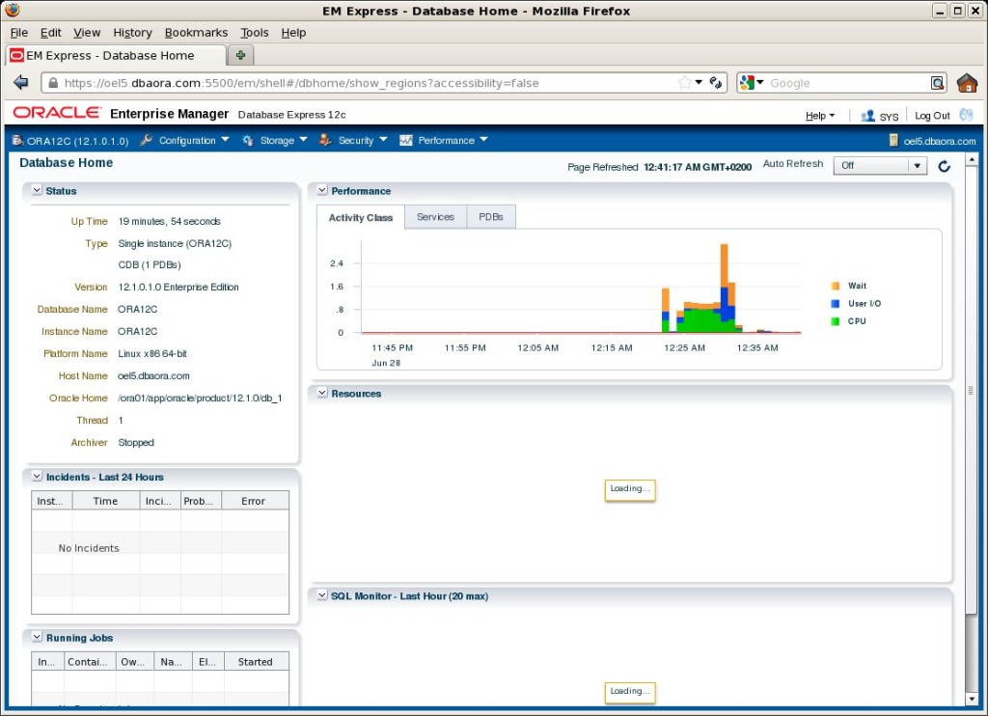Click the ORA12C (12.1.0.1.0) link
Viewport: 988px width, 716px height.
click(77, 141)
